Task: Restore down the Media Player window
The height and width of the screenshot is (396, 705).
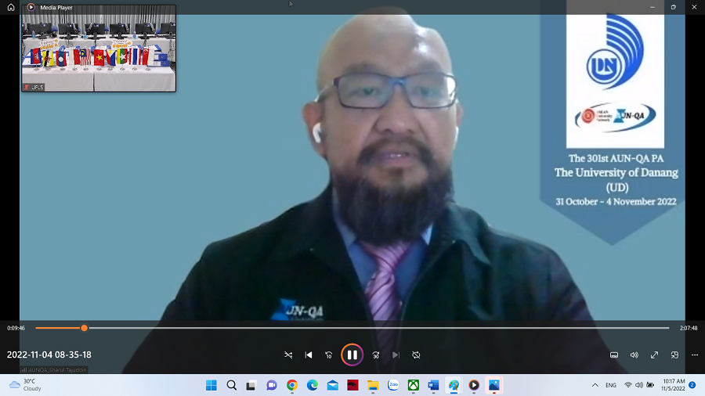Action: tap(673, 7)
